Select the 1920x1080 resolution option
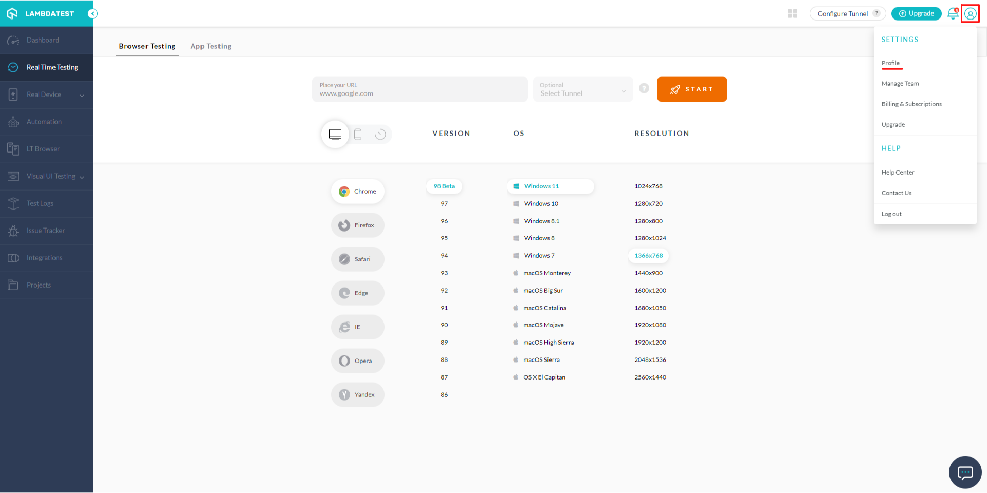The height and width of the screenshot is (493, 987). click(650, 325)
